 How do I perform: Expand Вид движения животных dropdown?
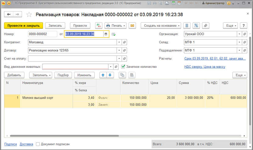(x=111, y=67)
